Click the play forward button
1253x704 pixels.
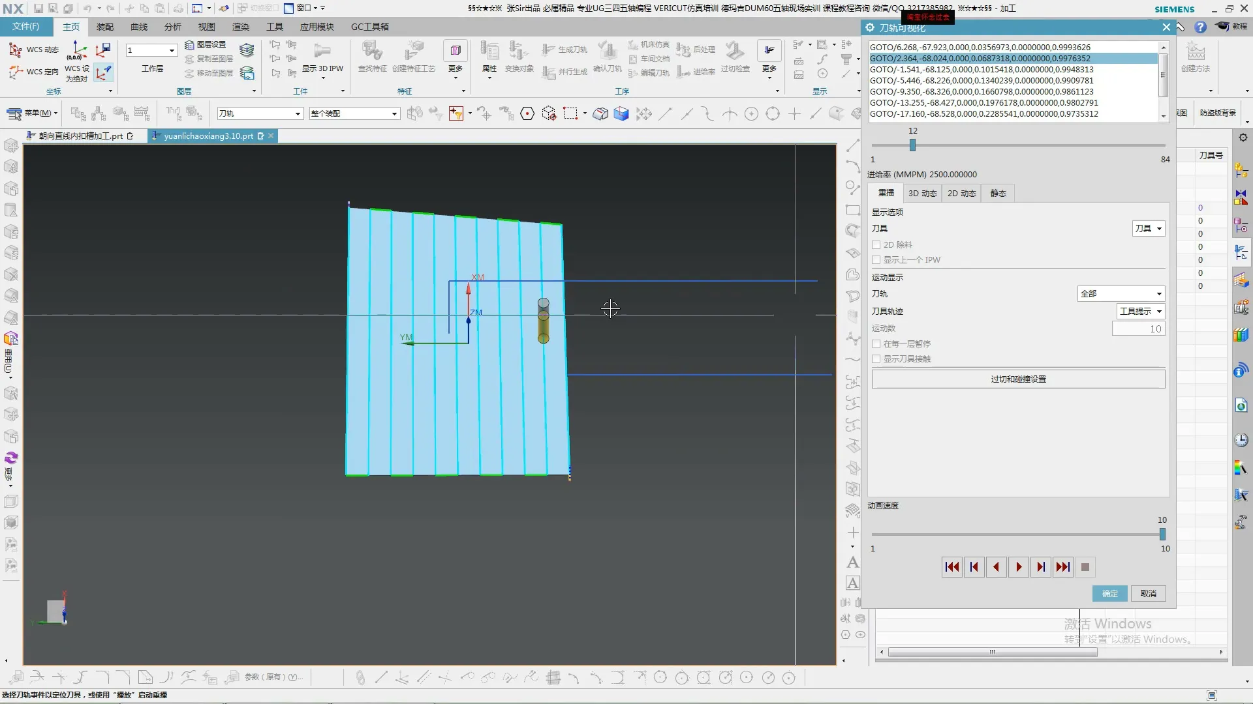[x=1019, y=567]
